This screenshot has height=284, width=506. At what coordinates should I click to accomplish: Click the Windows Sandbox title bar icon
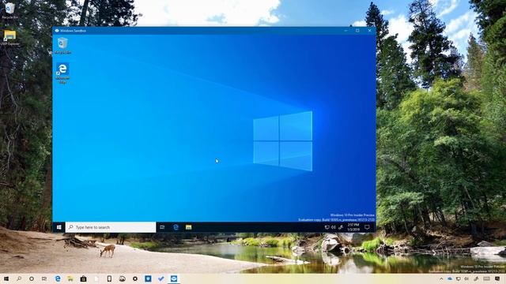click(57, 31)
